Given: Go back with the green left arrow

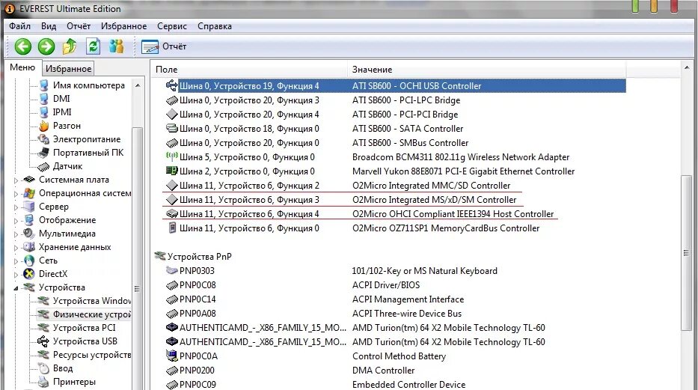Looking at the screenshot, I should (x=22, y=46).
